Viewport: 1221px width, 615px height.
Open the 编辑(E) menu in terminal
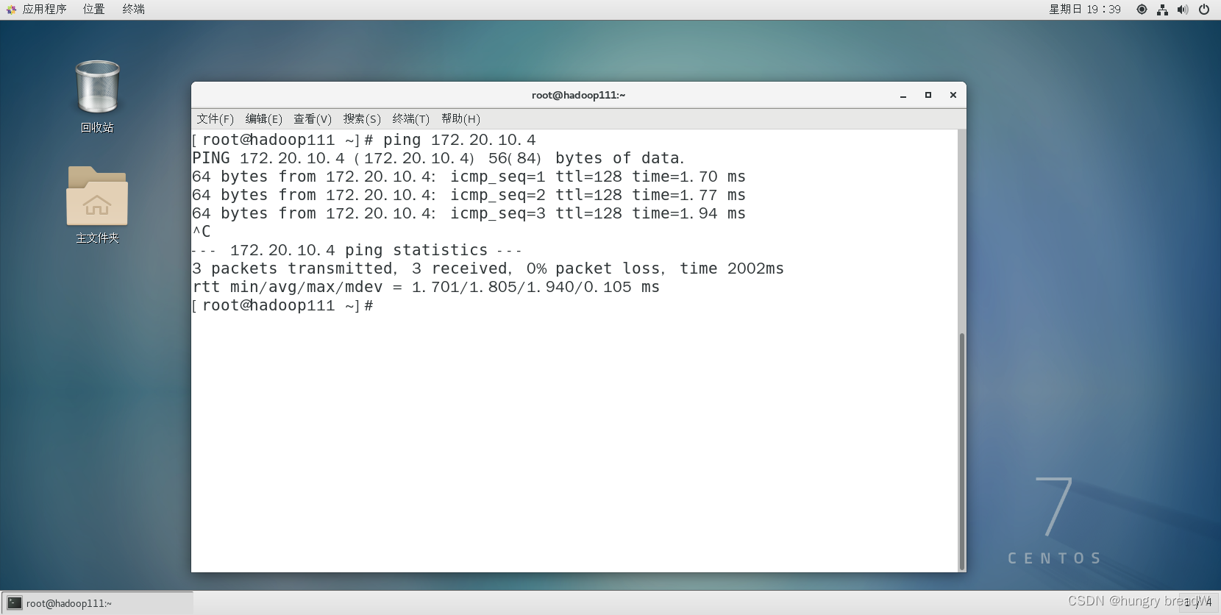click(x=263, y=119)
